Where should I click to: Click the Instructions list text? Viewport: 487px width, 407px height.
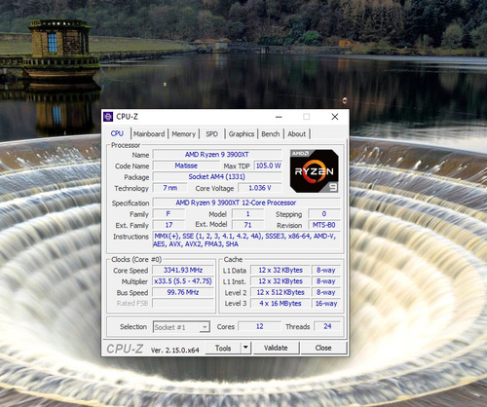[245, 240]
